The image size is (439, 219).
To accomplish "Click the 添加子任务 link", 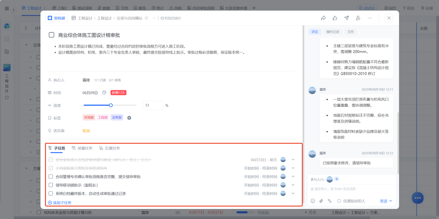I will tap(60, 203).
